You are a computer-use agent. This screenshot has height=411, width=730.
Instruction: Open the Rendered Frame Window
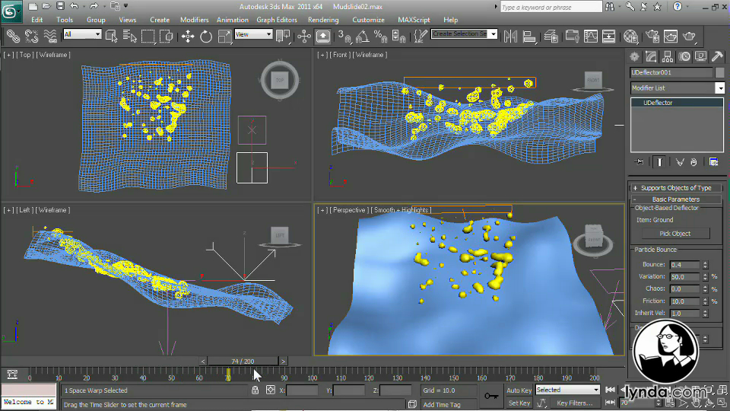coord(671,36)
